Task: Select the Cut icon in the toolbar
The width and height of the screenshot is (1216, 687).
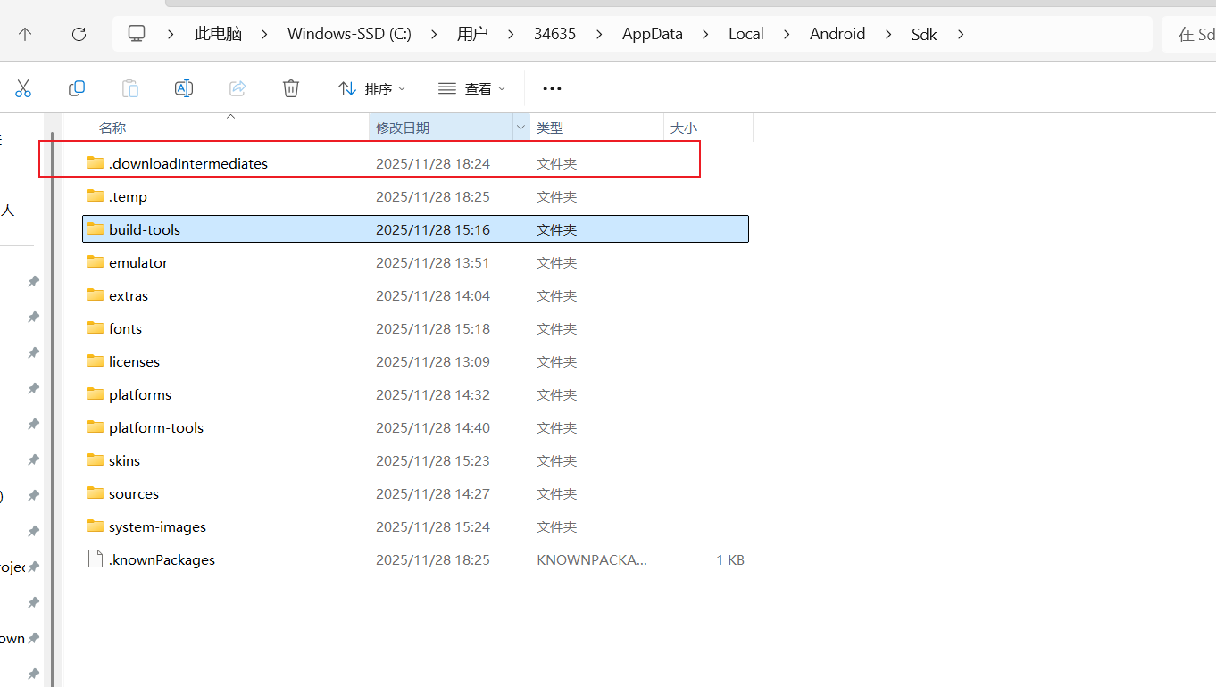Action: click(x=23, y=88)
